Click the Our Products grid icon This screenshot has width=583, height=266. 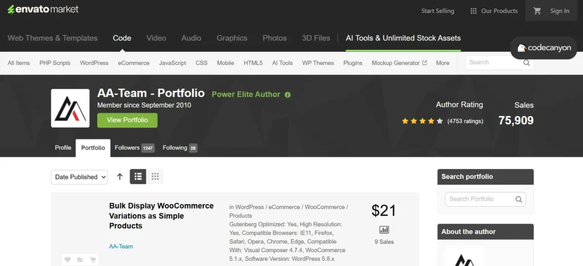[x=473, y=11]
